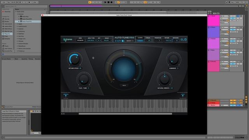Toggle the Auto/Graph mode switch
This screenshot has width=249, height=140.
[x=123, y=41]
